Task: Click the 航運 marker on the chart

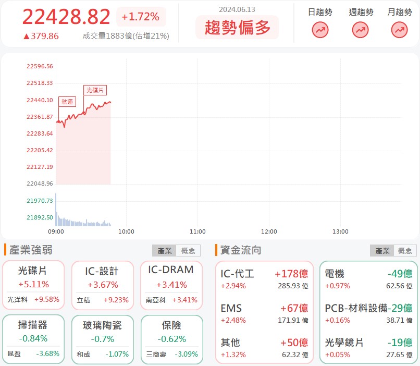Action: (x=67, y=102)
